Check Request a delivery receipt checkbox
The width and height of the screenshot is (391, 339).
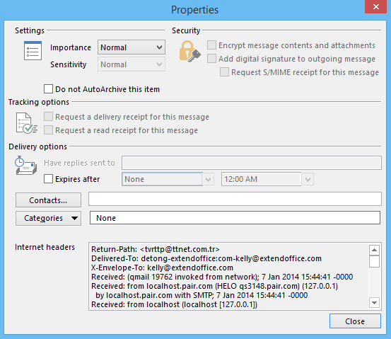coord(48,117)
